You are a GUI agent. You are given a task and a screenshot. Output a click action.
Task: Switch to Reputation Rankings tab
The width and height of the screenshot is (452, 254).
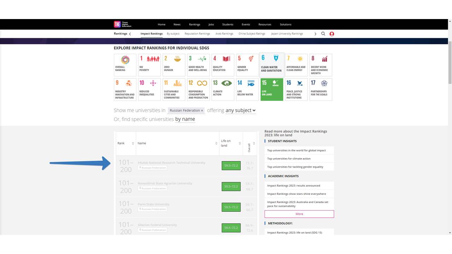[197, 34]
